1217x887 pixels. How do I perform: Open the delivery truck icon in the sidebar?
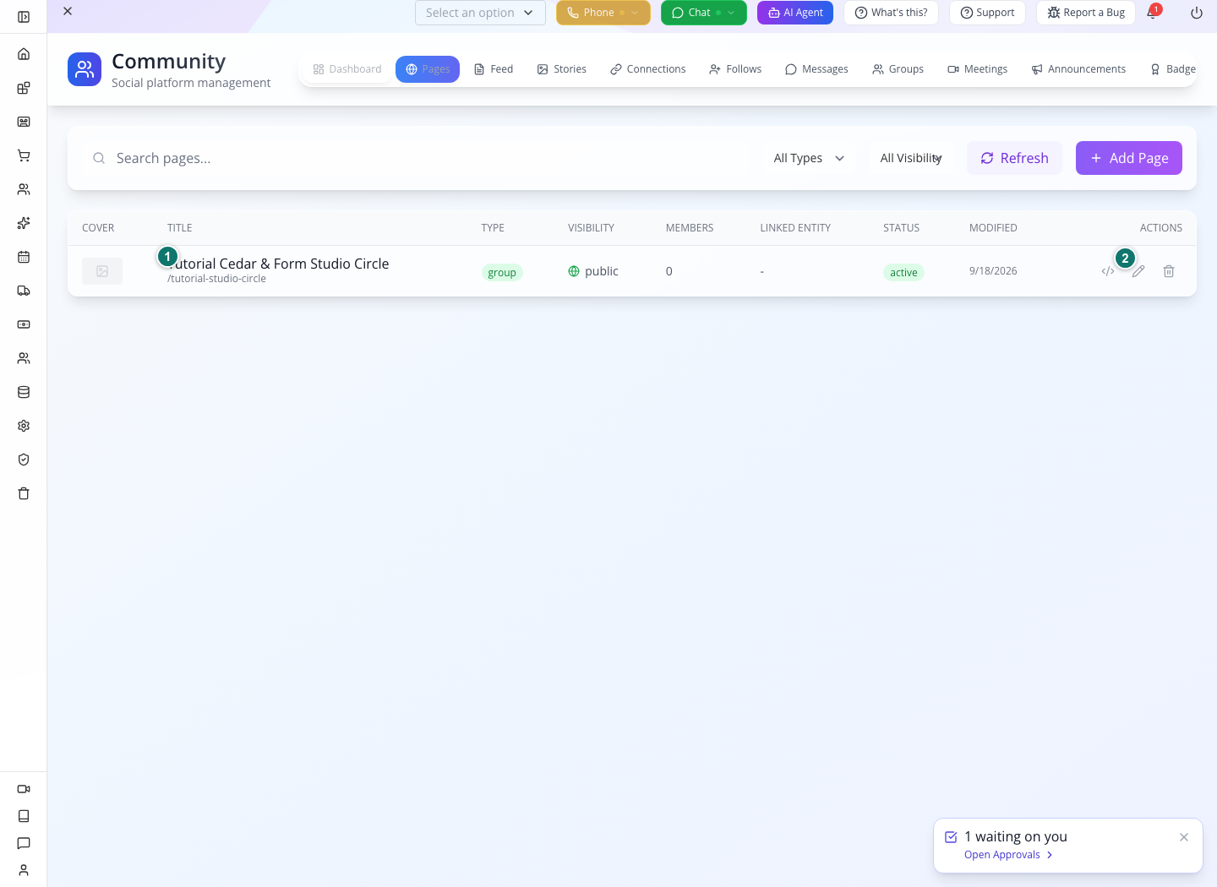[24, 291]
